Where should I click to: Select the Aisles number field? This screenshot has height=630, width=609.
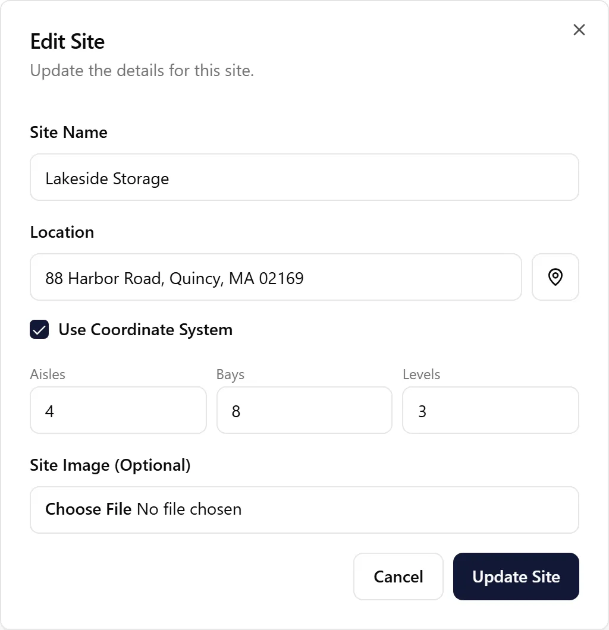118,410
